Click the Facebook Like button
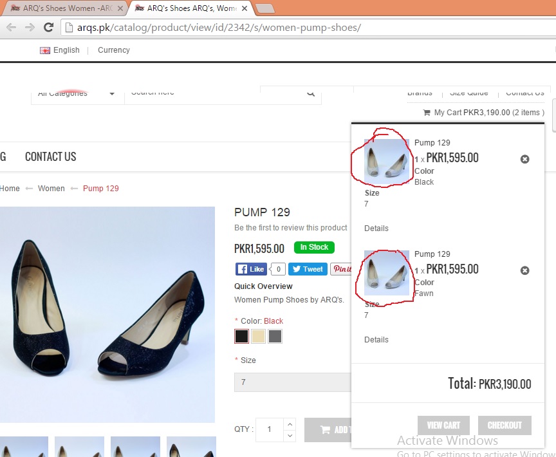The width and height of the screenshot is (556, 457). point(251,269)
